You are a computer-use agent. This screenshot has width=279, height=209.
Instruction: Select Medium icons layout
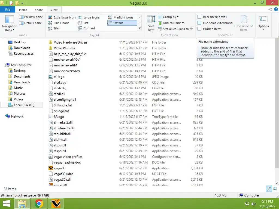pyautogui.click(x=121, y=17)
